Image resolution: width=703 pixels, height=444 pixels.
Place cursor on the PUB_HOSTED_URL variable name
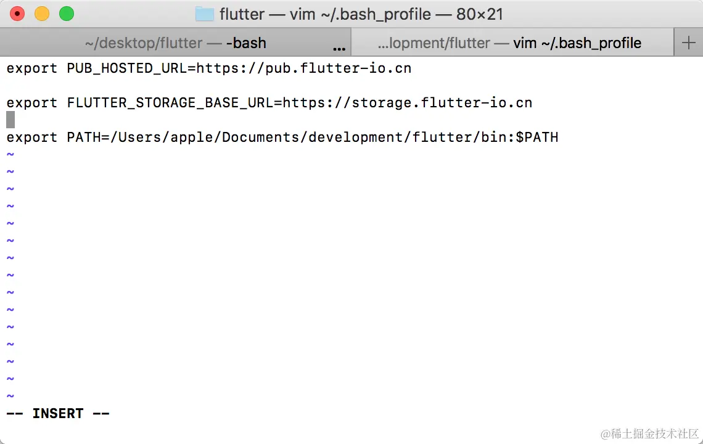click(126, 68)
